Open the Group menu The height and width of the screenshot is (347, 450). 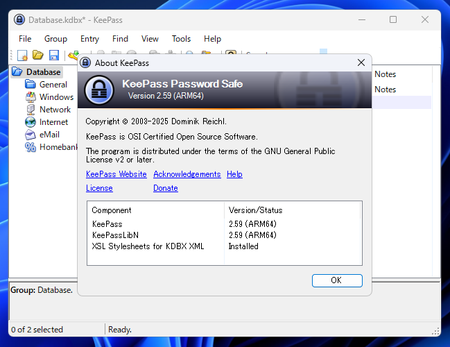coord(55,39)
